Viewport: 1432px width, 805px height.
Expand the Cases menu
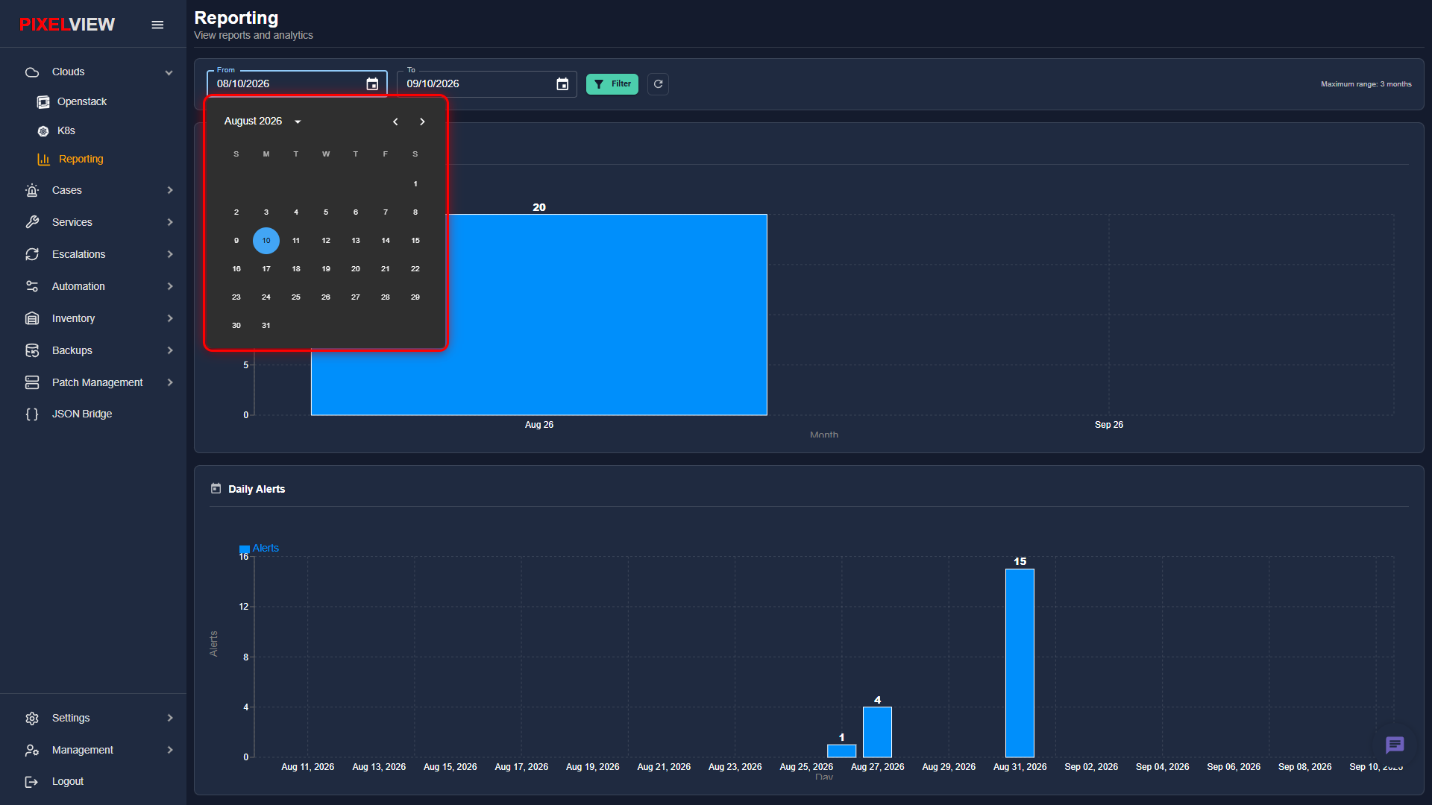tap(170, 191)
